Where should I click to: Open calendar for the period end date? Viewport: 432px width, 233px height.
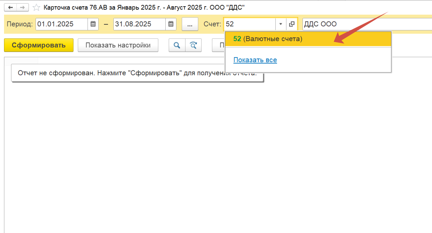coord(171,24)
